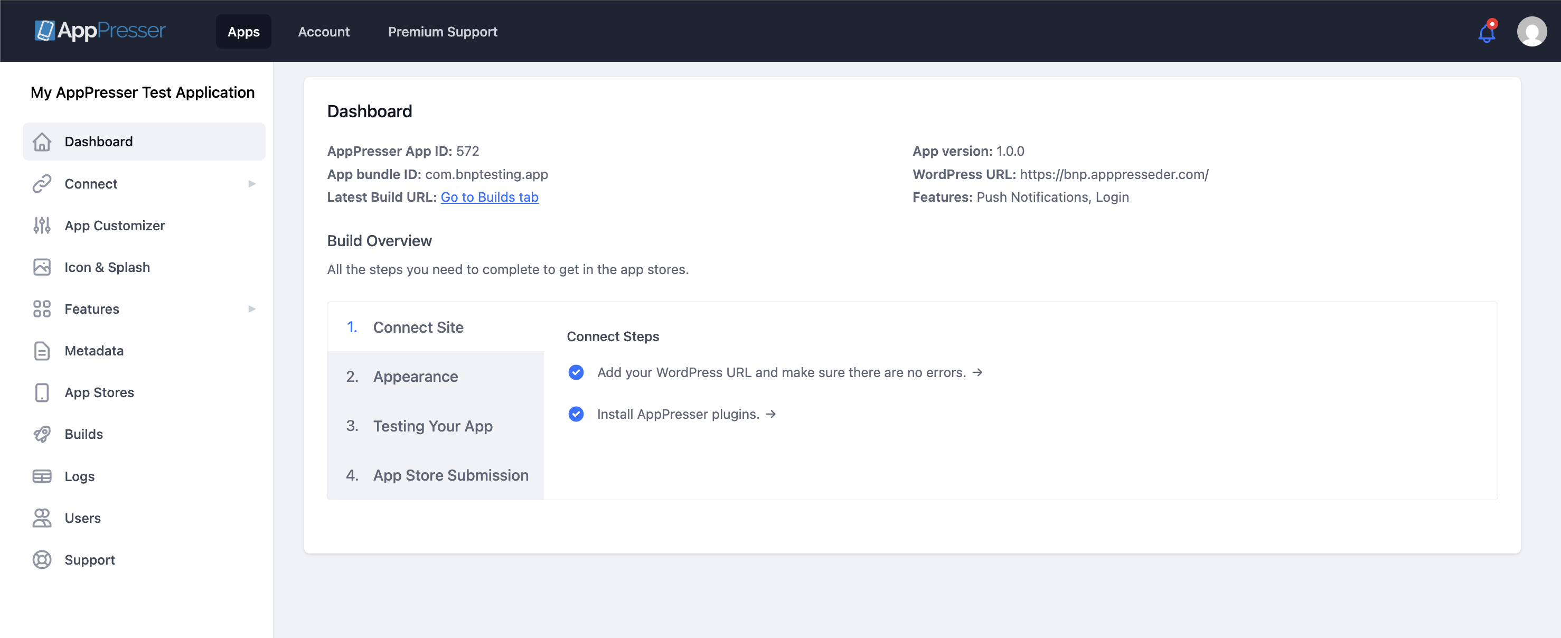Click Install AppPresser plugins arrow link
This screenshot has height=638, width=1561.
[770, 414]
